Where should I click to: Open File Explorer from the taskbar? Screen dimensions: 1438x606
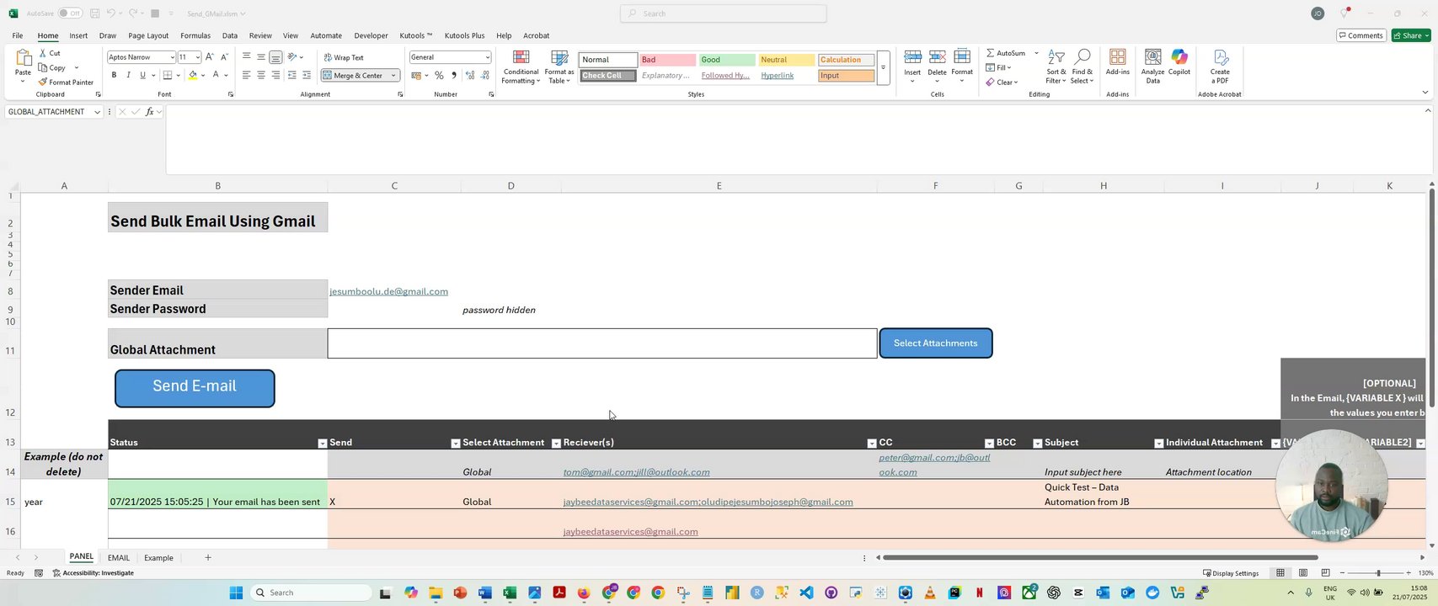pos(436,593)
